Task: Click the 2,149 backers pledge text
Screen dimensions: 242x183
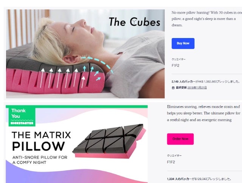Action: 206,82
